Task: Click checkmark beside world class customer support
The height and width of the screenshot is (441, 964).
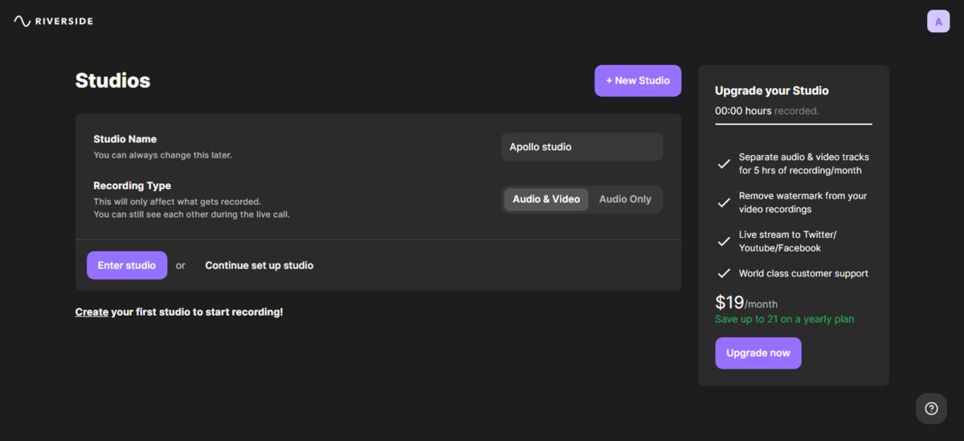Action: (723, 273)
